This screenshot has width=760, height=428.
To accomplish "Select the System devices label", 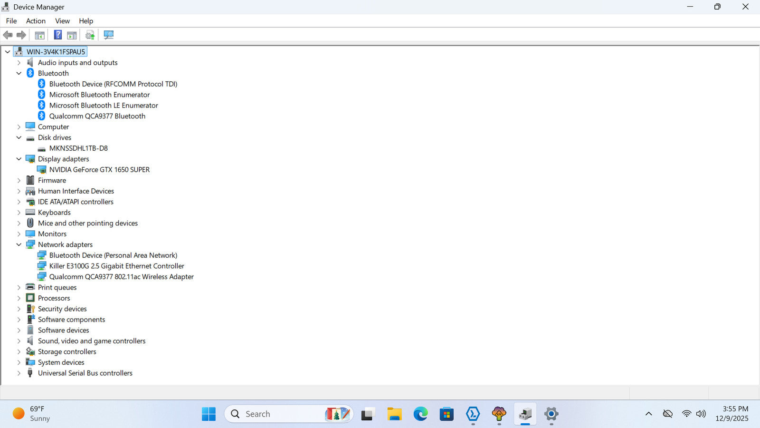I will click(61, 362).
